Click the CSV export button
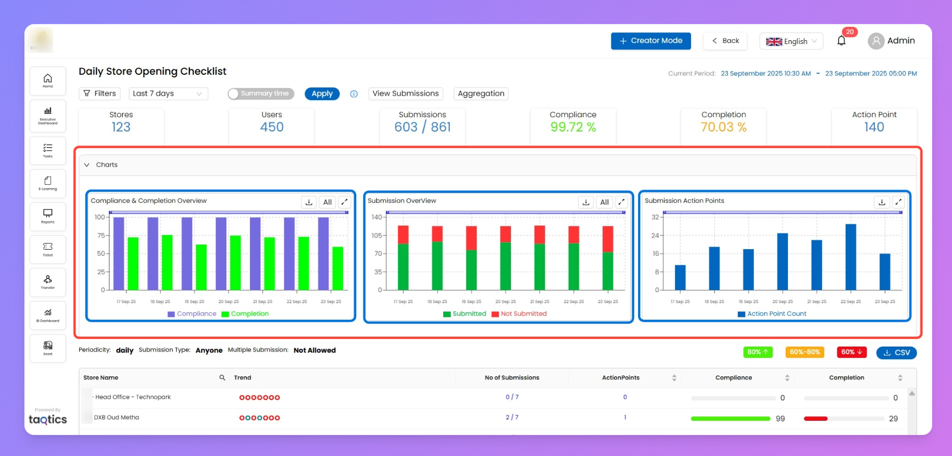 pyautogui.click(x=896, y=353)
